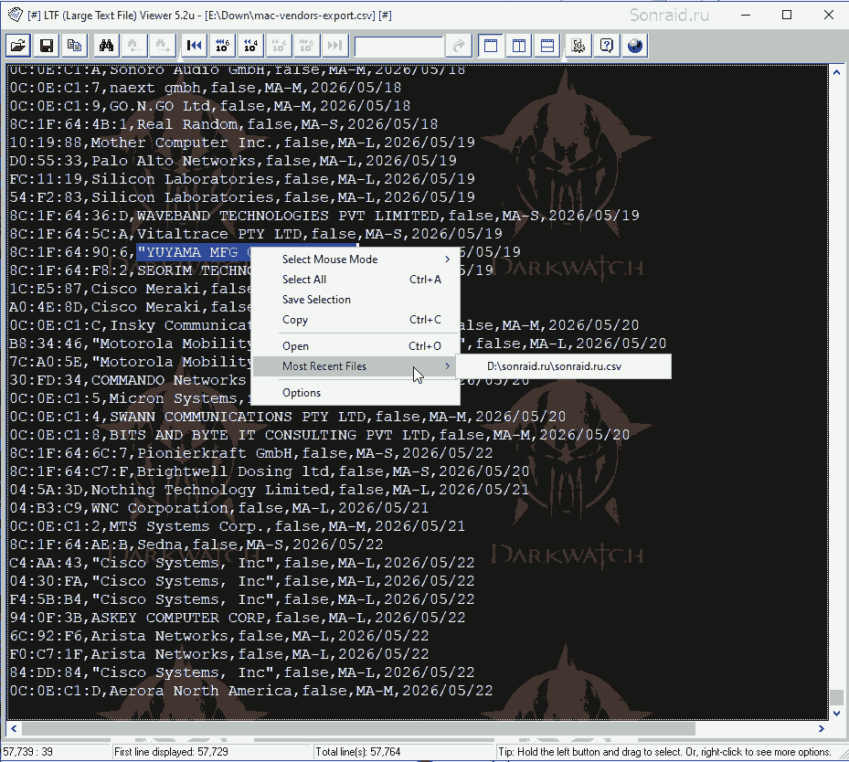Viewport: 849px width, 762px height.
Task: Click the Brightwell Dosing ltd line
Action: coord(269,471)
